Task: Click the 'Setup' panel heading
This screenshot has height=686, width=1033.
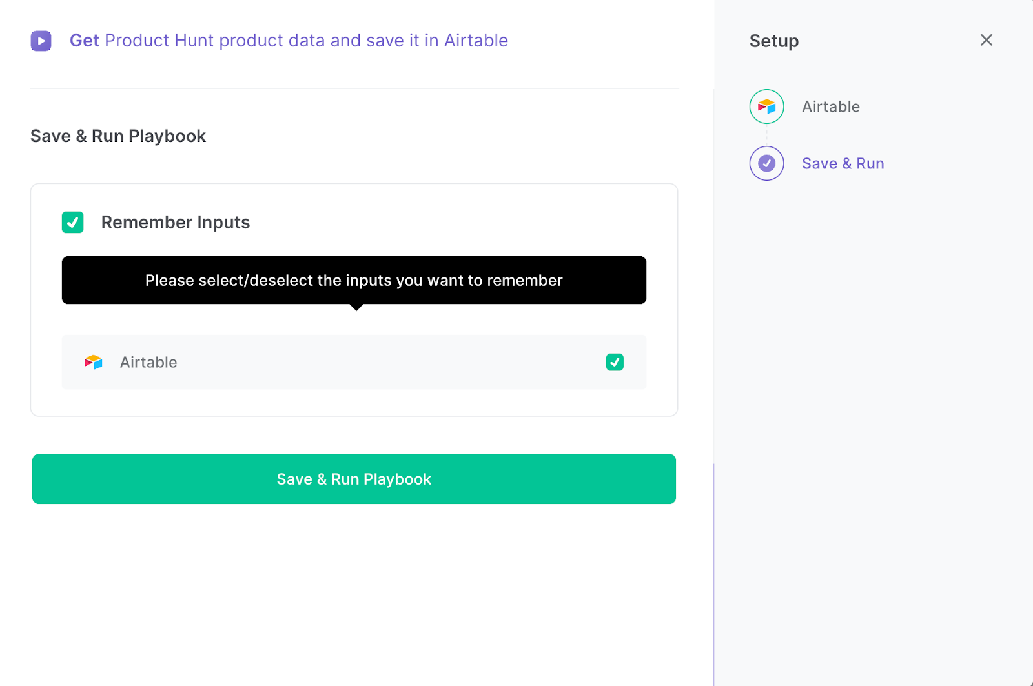Action: (774, 41)
